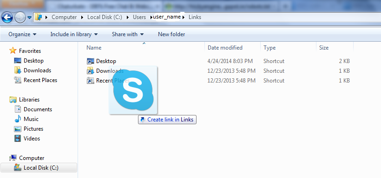Sort by the Size column header
This screenshot has height=178, width=381.
pyautogui.click(x=324, y=48)
